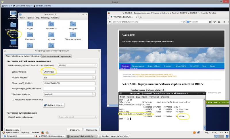The height and width of the screenshot is (139, 230).
Task: Open Оболочка шаблона dropdown showing /bin/bash
Action: pos(69,94)
